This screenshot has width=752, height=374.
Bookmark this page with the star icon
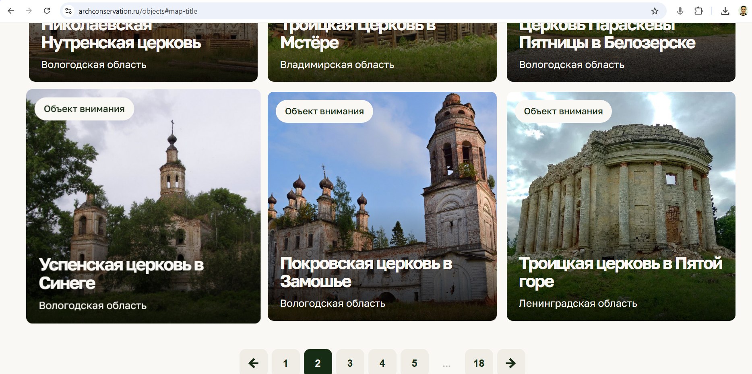pos(655,11)
